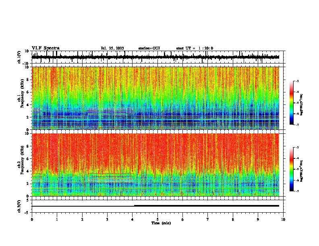Image resolution: width=319 pixels, height=246 pixels.
Task: Click the "Time (min)" x-axis label
Action: [161, 223]
